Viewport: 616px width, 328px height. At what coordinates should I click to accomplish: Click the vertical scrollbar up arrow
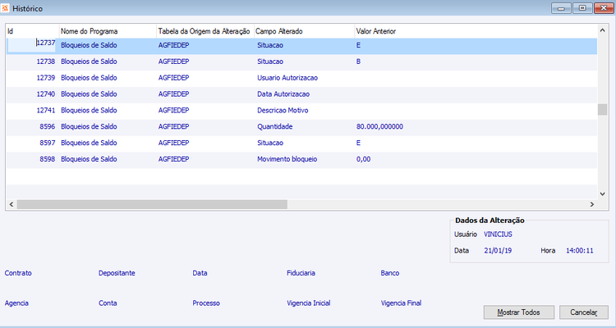[x=603, y=30]
